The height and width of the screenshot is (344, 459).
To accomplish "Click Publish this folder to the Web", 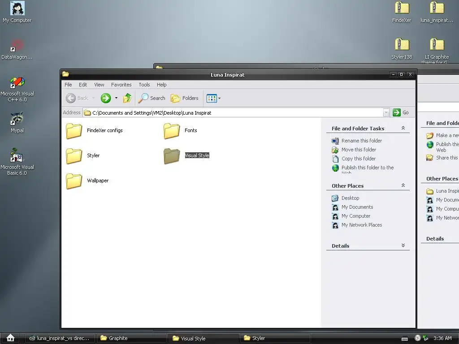I will (368, 169).
